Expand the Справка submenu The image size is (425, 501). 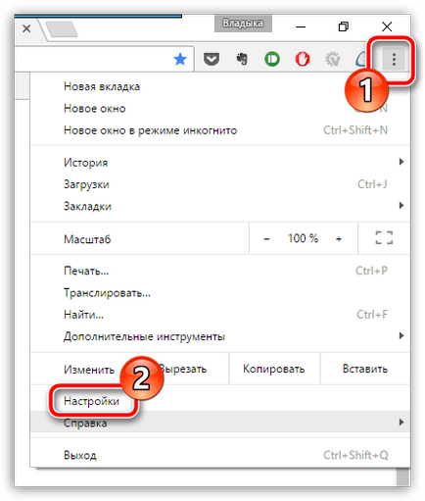pyautogui.click(x=220, y=423)
